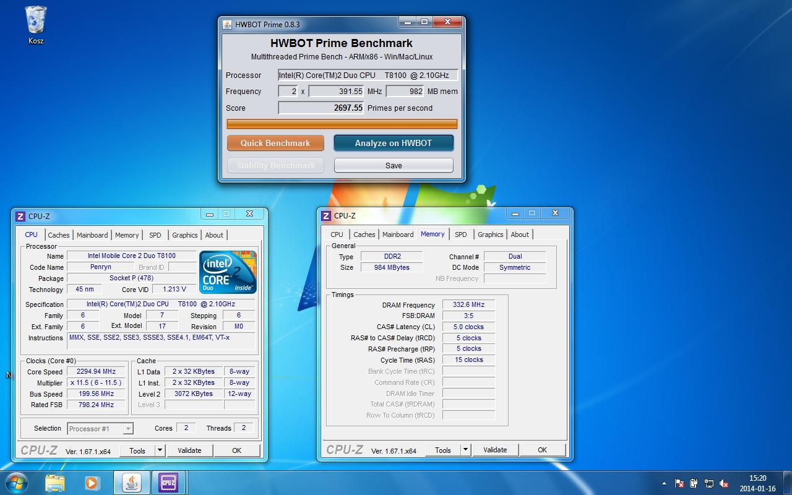Viewport: 792px width, 495px height.
Task: Open Caches tab in right CPU-Z window
Action: point(364,235)
